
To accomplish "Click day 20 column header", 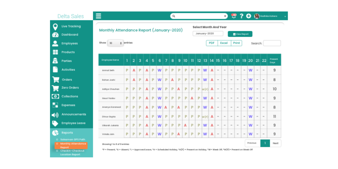I will (250, 61).
